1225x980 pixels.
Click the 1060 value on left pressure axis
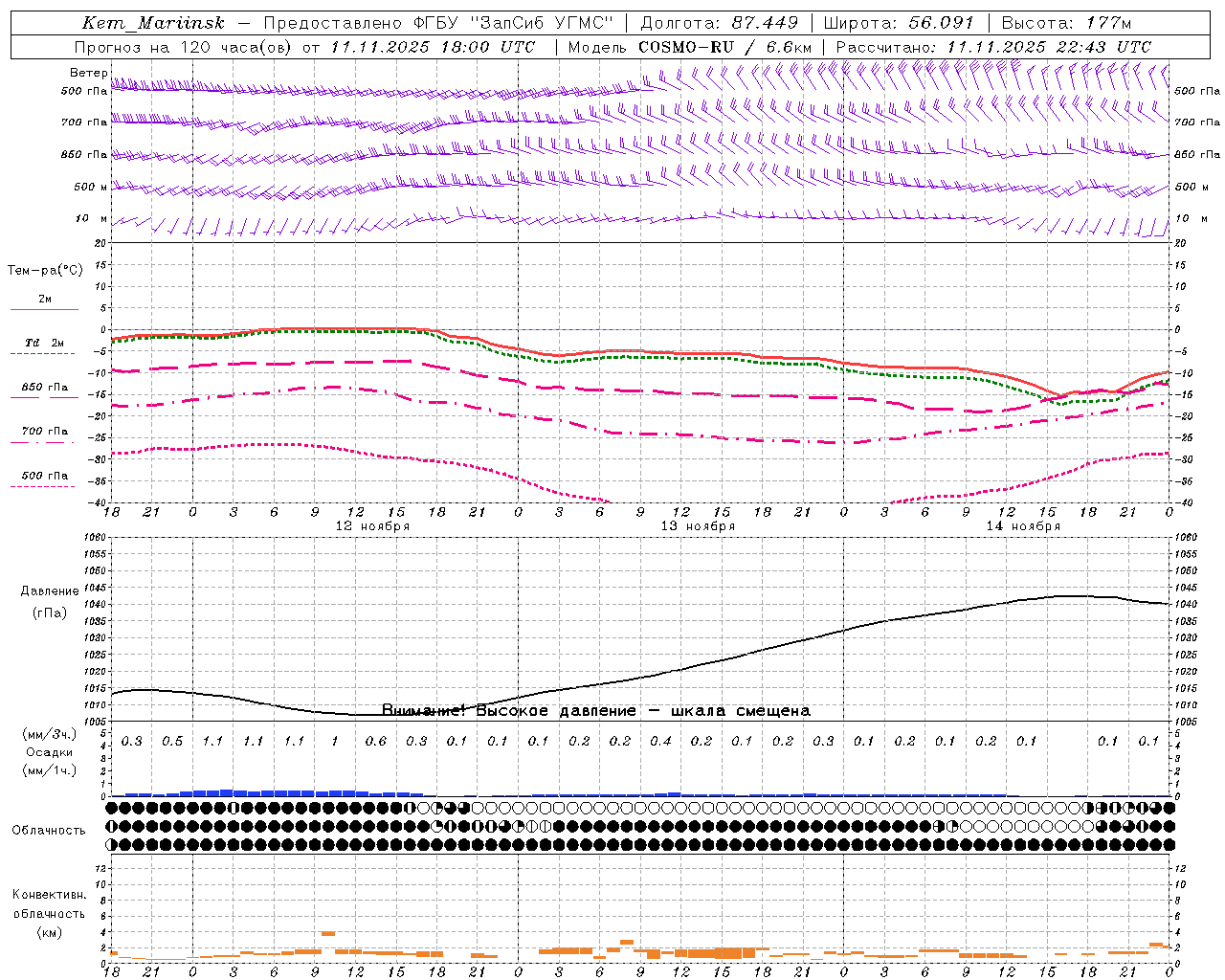click(x=96, y=537)
